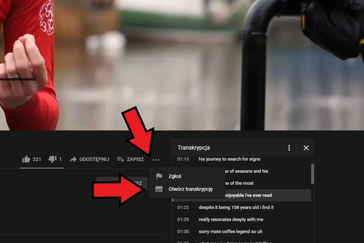Open the three-dot more actions menu
Image resolution: width=364 pixels, height=243 pixels.
pyautogui.click(x=156, y=160)
